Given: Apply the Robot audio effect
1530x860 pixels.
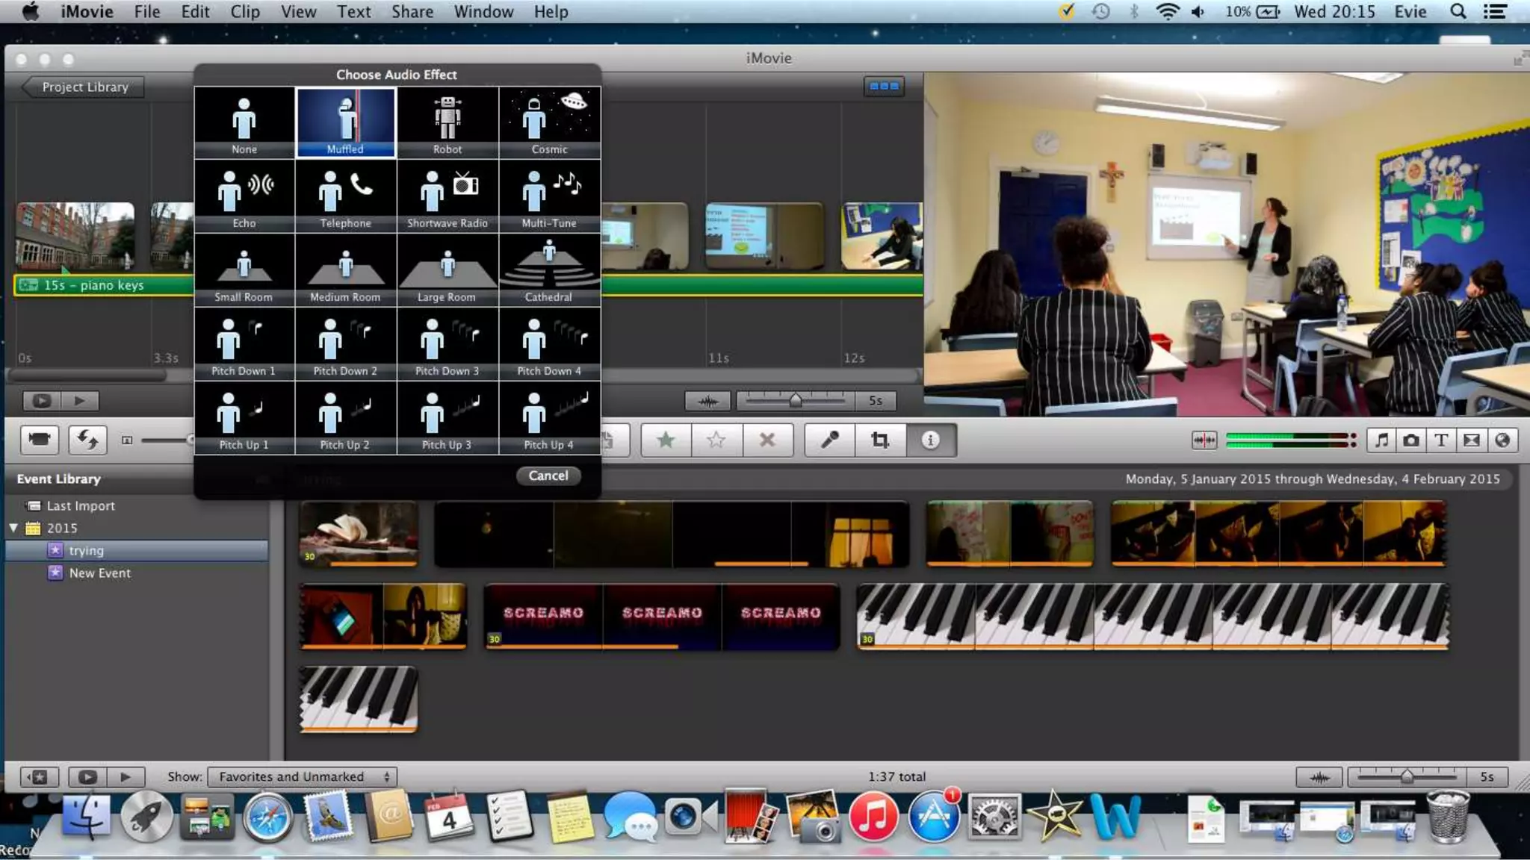Looking at the screenshot, I should 447,122.
